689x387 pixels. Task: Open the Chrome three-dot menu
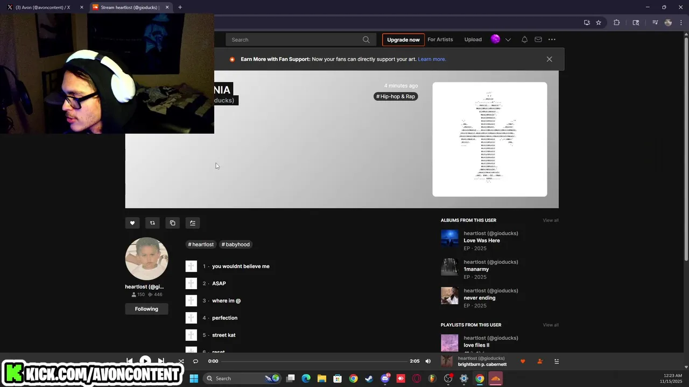(x=680, y=23)
